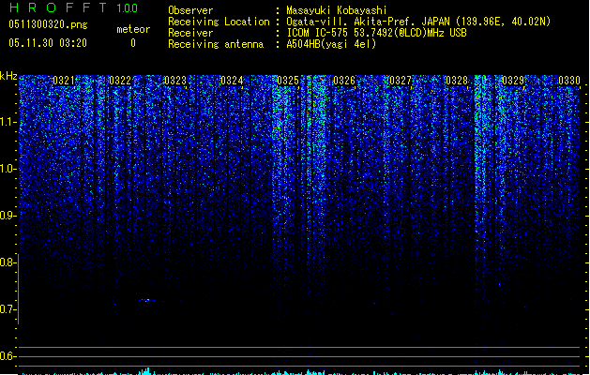Click the cyan meteor echo blip near 0.72 kHz
This screenshot has height=375, width=590.
[x=146, y=300]
